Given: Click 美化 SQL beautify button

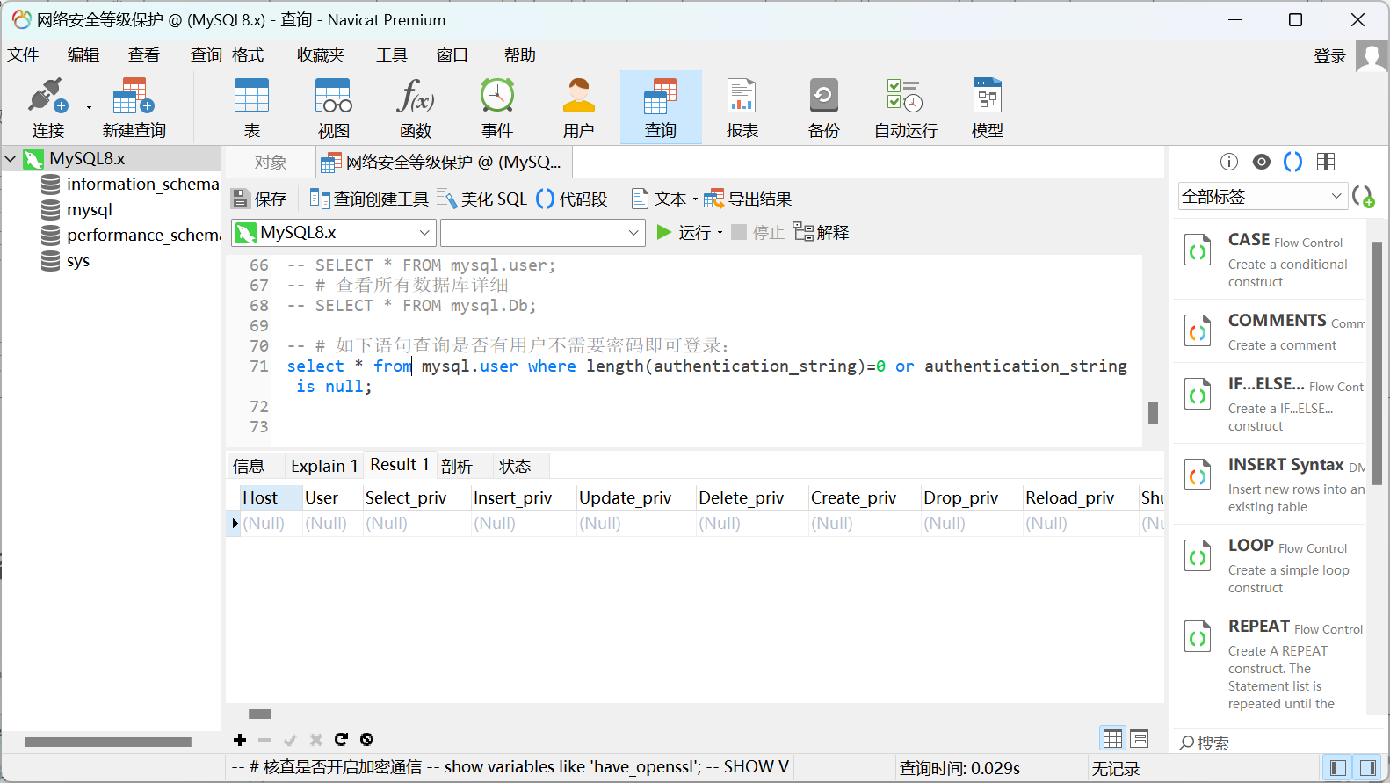Looking at the screenshot, I should click(x=481, y=199).
